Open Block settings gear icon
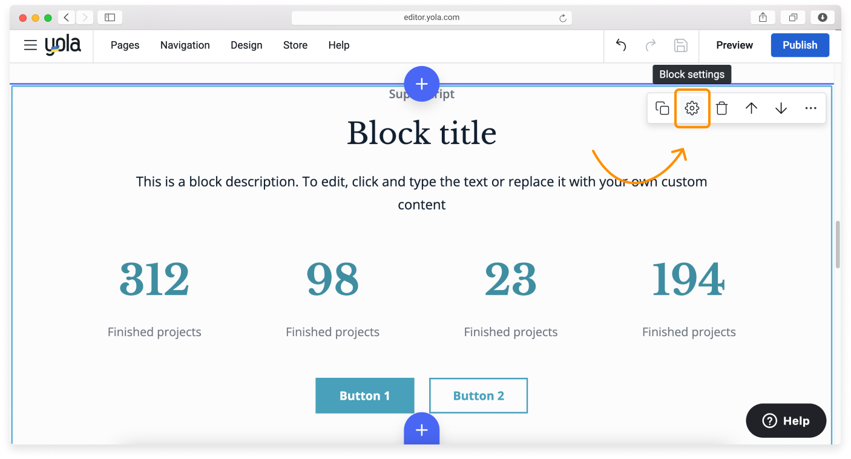The width and height of the screenshot is (851, 459). pos(692,108)
